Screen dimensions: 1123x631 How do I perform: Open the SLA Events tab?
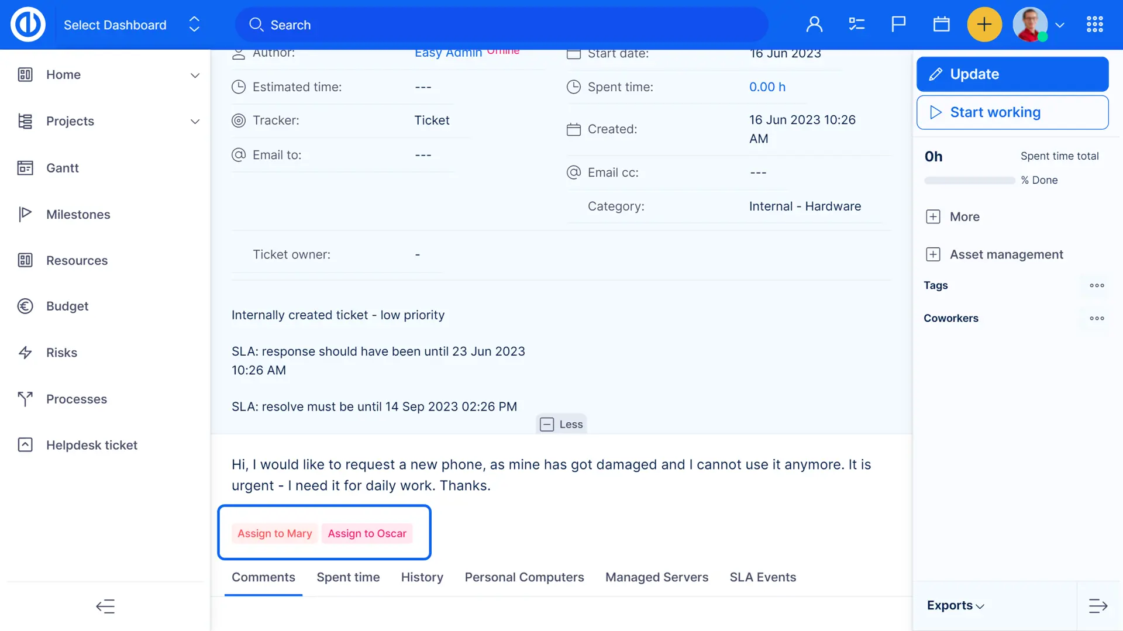762,577
